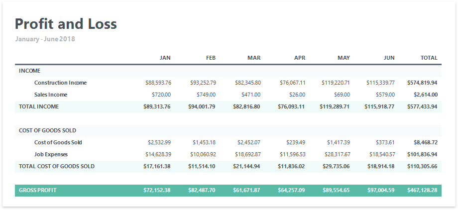Image resolution: width=458 pixels, height=210 pixels.
Task: Click the Sales Income total $2,614.00
Action: coord(425,95)
